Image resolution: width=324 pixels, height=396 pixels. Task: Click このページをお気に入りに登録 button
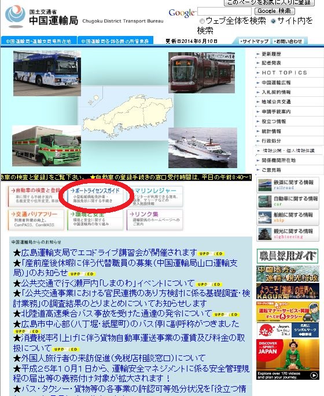(x=269, y=3)
